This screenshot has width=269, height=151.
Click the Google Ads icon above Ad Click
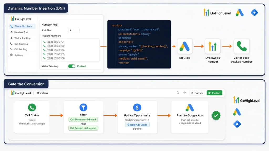[x=185, y=46]
